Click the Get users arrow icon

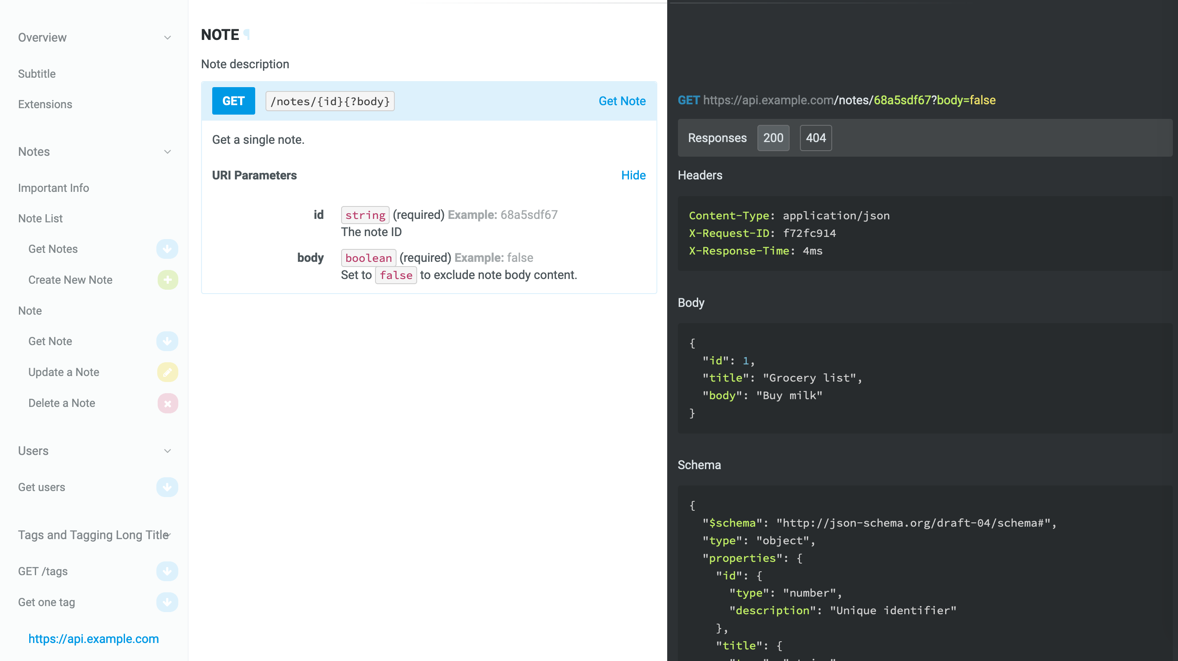tap(167, 487)
